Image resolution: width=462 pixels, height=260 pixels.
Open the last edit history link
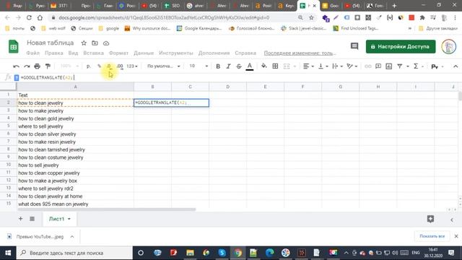(300, 53)
